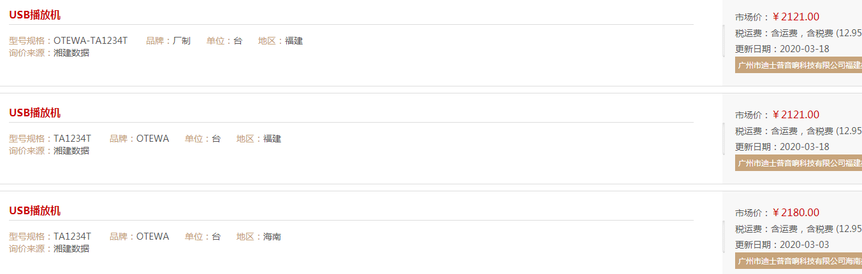Open the second USB播放机 product title
Image resolution: width=862 pixels, height=274 pixels.
pos(34,113)
